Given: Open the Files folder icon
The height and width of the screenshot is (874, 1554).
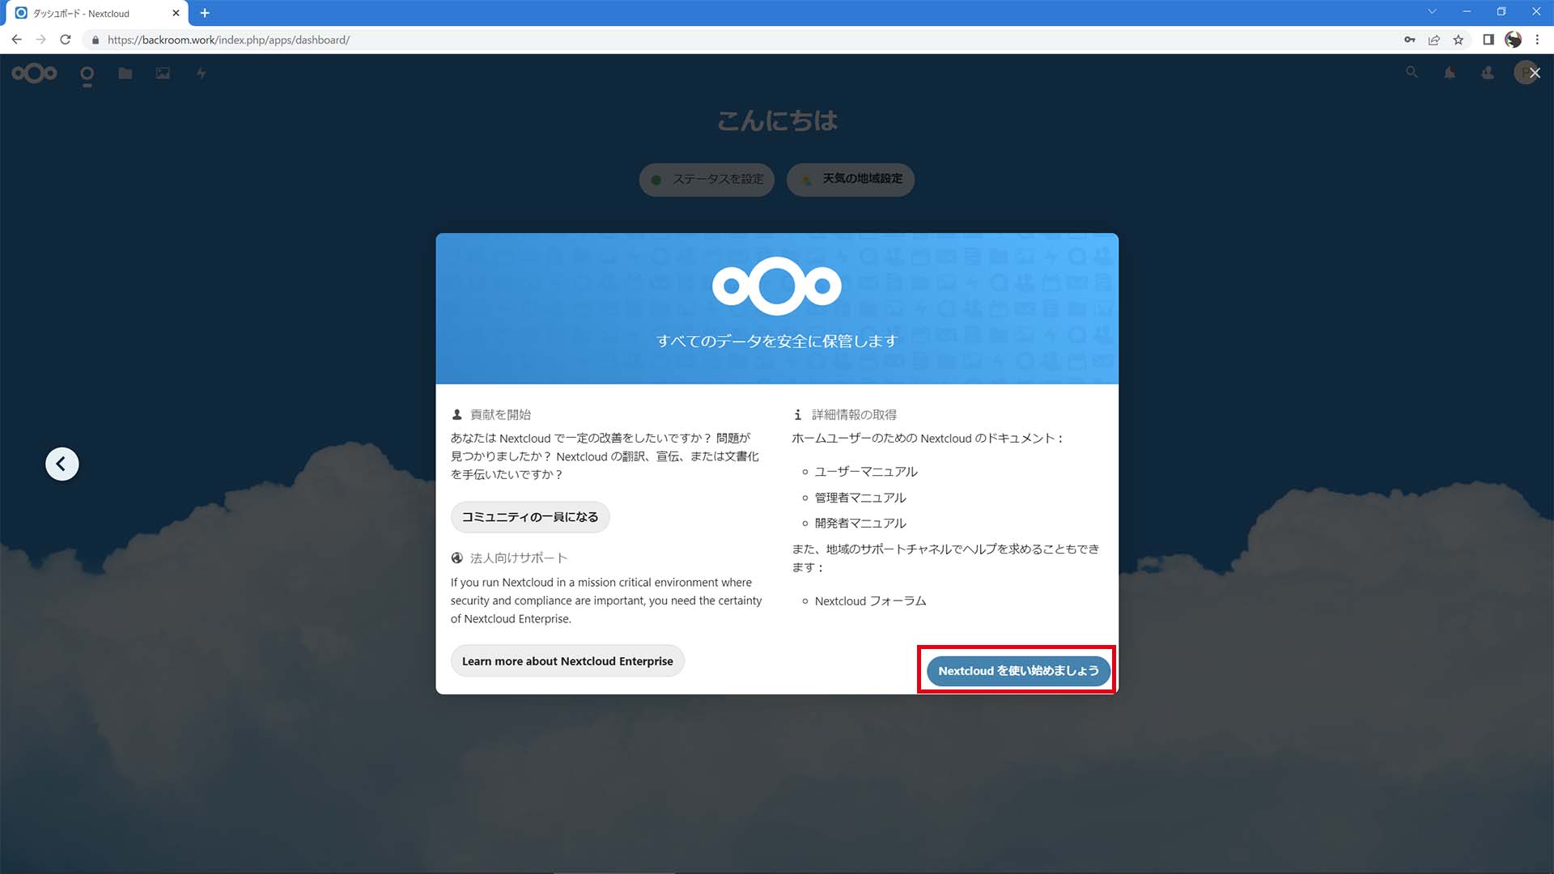Looking at the screenshot, I should [125, 74].
